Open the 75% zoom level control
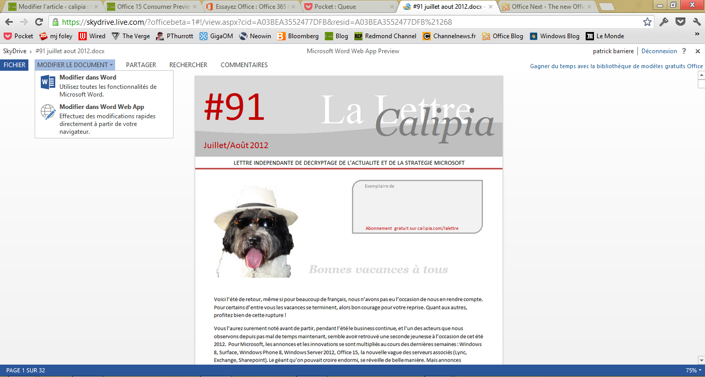The image size is (705, 377). (691, 370)
